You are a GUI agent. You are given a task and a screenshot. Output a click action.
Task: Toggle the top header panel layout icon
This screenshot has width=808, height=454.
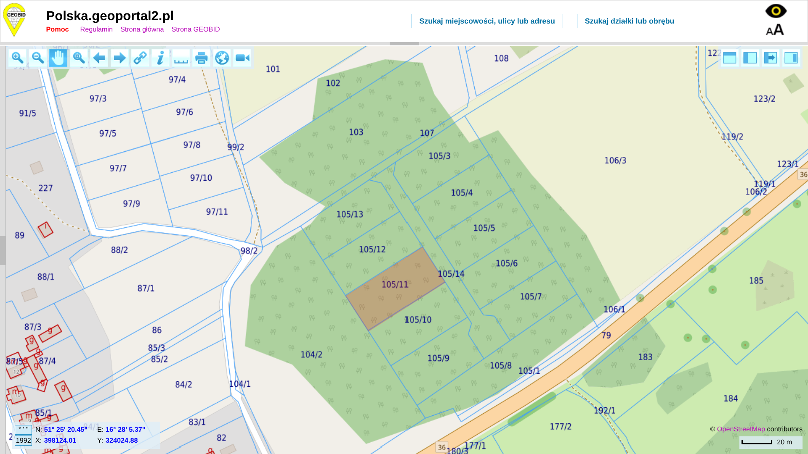pyautogui.click(x=729, y=58)
